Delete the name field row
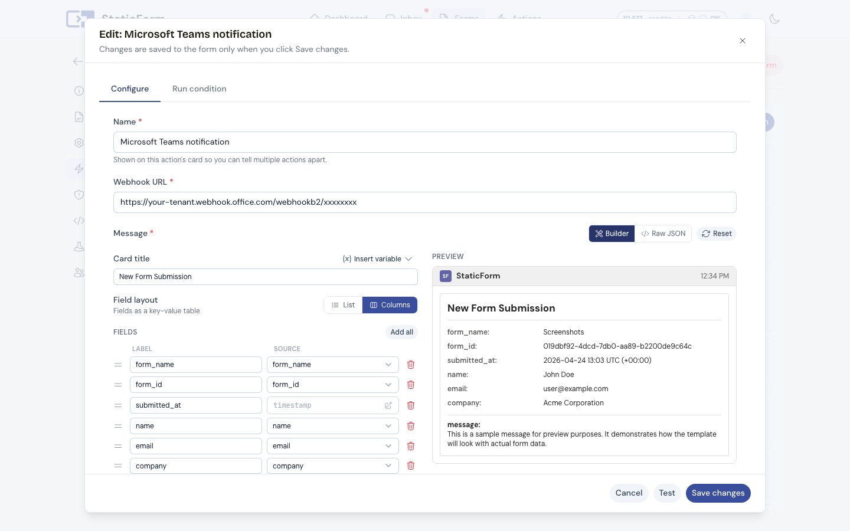 pos(411,426)
